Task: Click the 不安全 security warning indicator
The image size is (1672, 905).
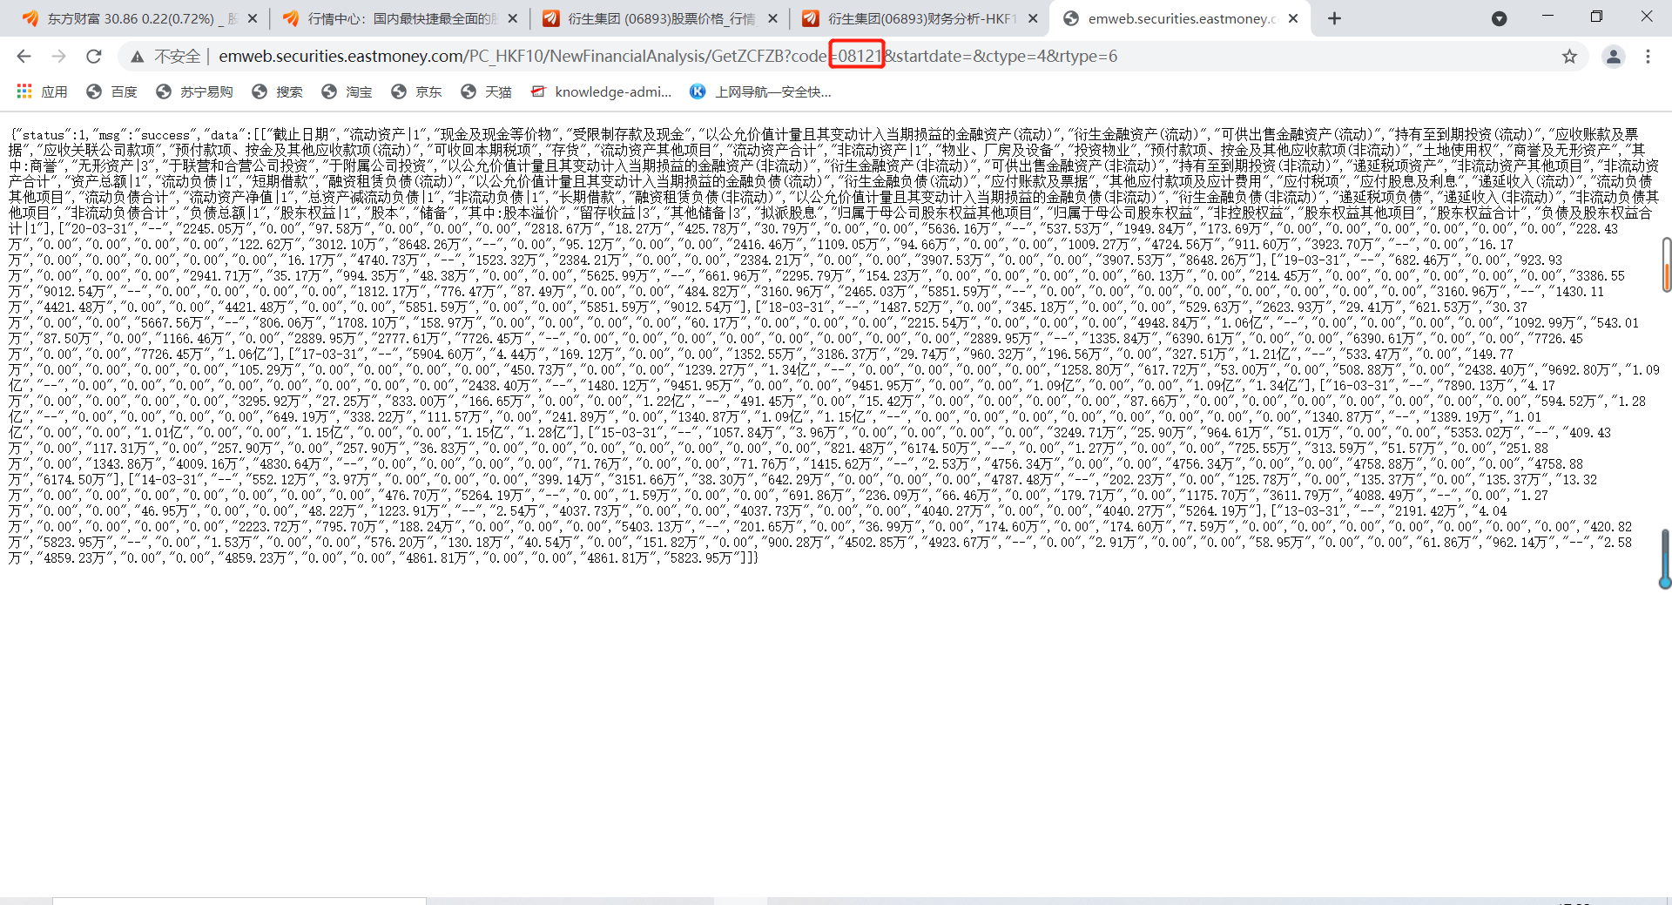Action: (165, 57)
